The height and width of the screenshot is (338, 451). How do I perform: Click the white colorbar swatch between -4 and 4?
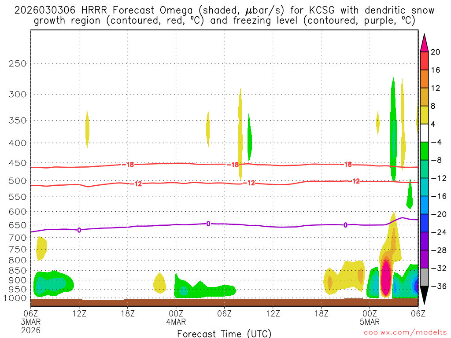pos(424,133)
